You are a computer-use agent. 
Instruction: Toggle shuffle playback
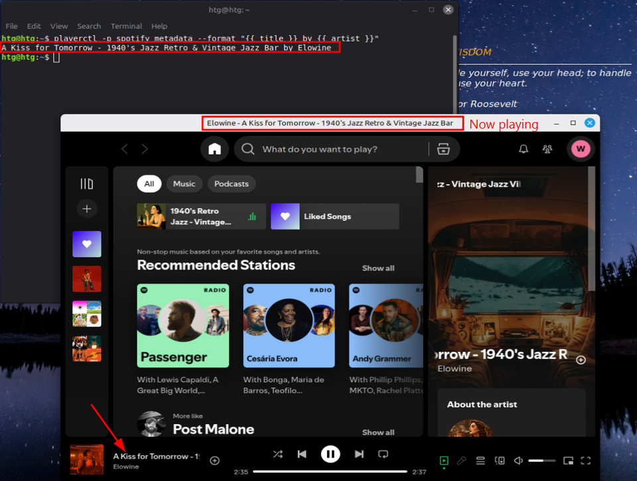click(278, 454)
